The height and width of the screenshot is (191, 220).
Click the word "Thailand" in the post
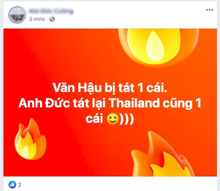click(x=134, y=103)
